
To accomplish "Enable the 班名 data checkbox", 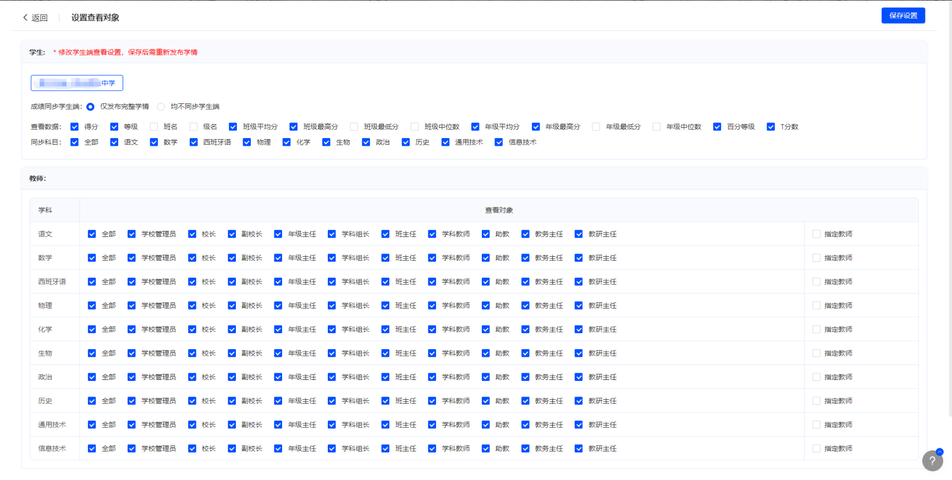I will [x=154, y=127].
